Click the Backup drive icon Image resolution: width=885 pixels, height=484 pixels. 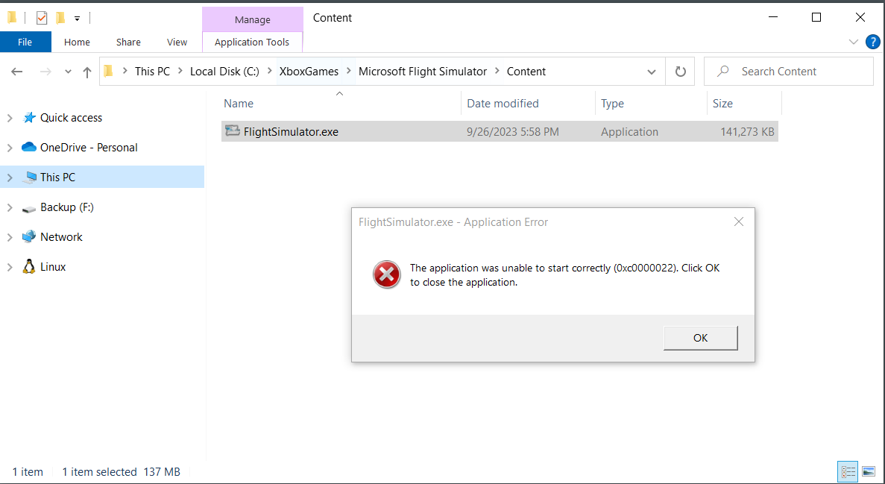29,209
